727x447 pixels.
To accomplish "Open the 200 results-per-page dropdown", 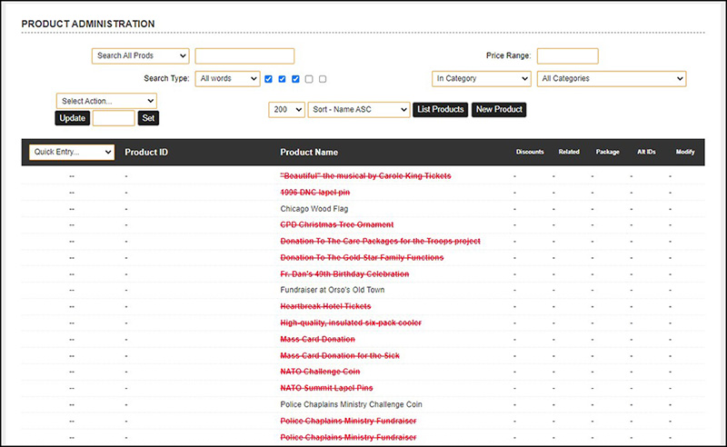I will coord(286,110).
